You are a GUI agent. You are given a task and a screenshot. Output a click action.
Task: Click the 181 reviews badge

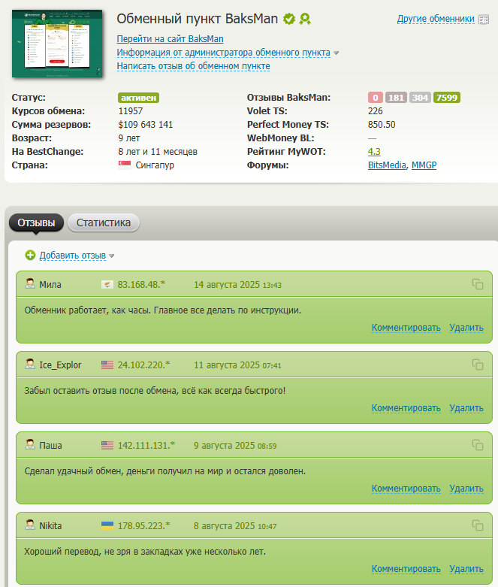[x=396, y=98]
